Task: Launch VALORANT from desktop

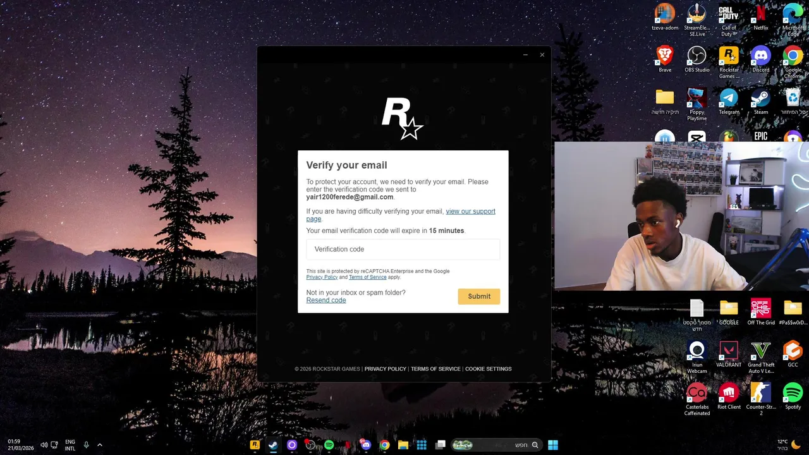Action: 729,355
